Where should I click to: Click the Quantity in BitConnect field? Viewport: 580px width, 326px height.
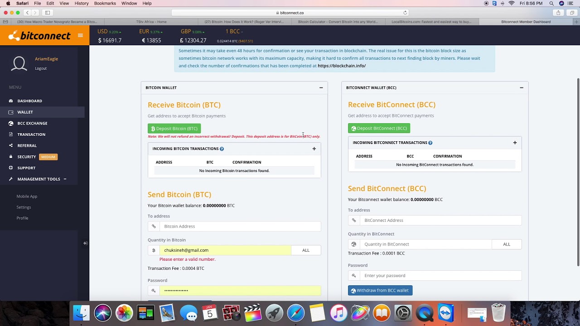tap(425, 244)
